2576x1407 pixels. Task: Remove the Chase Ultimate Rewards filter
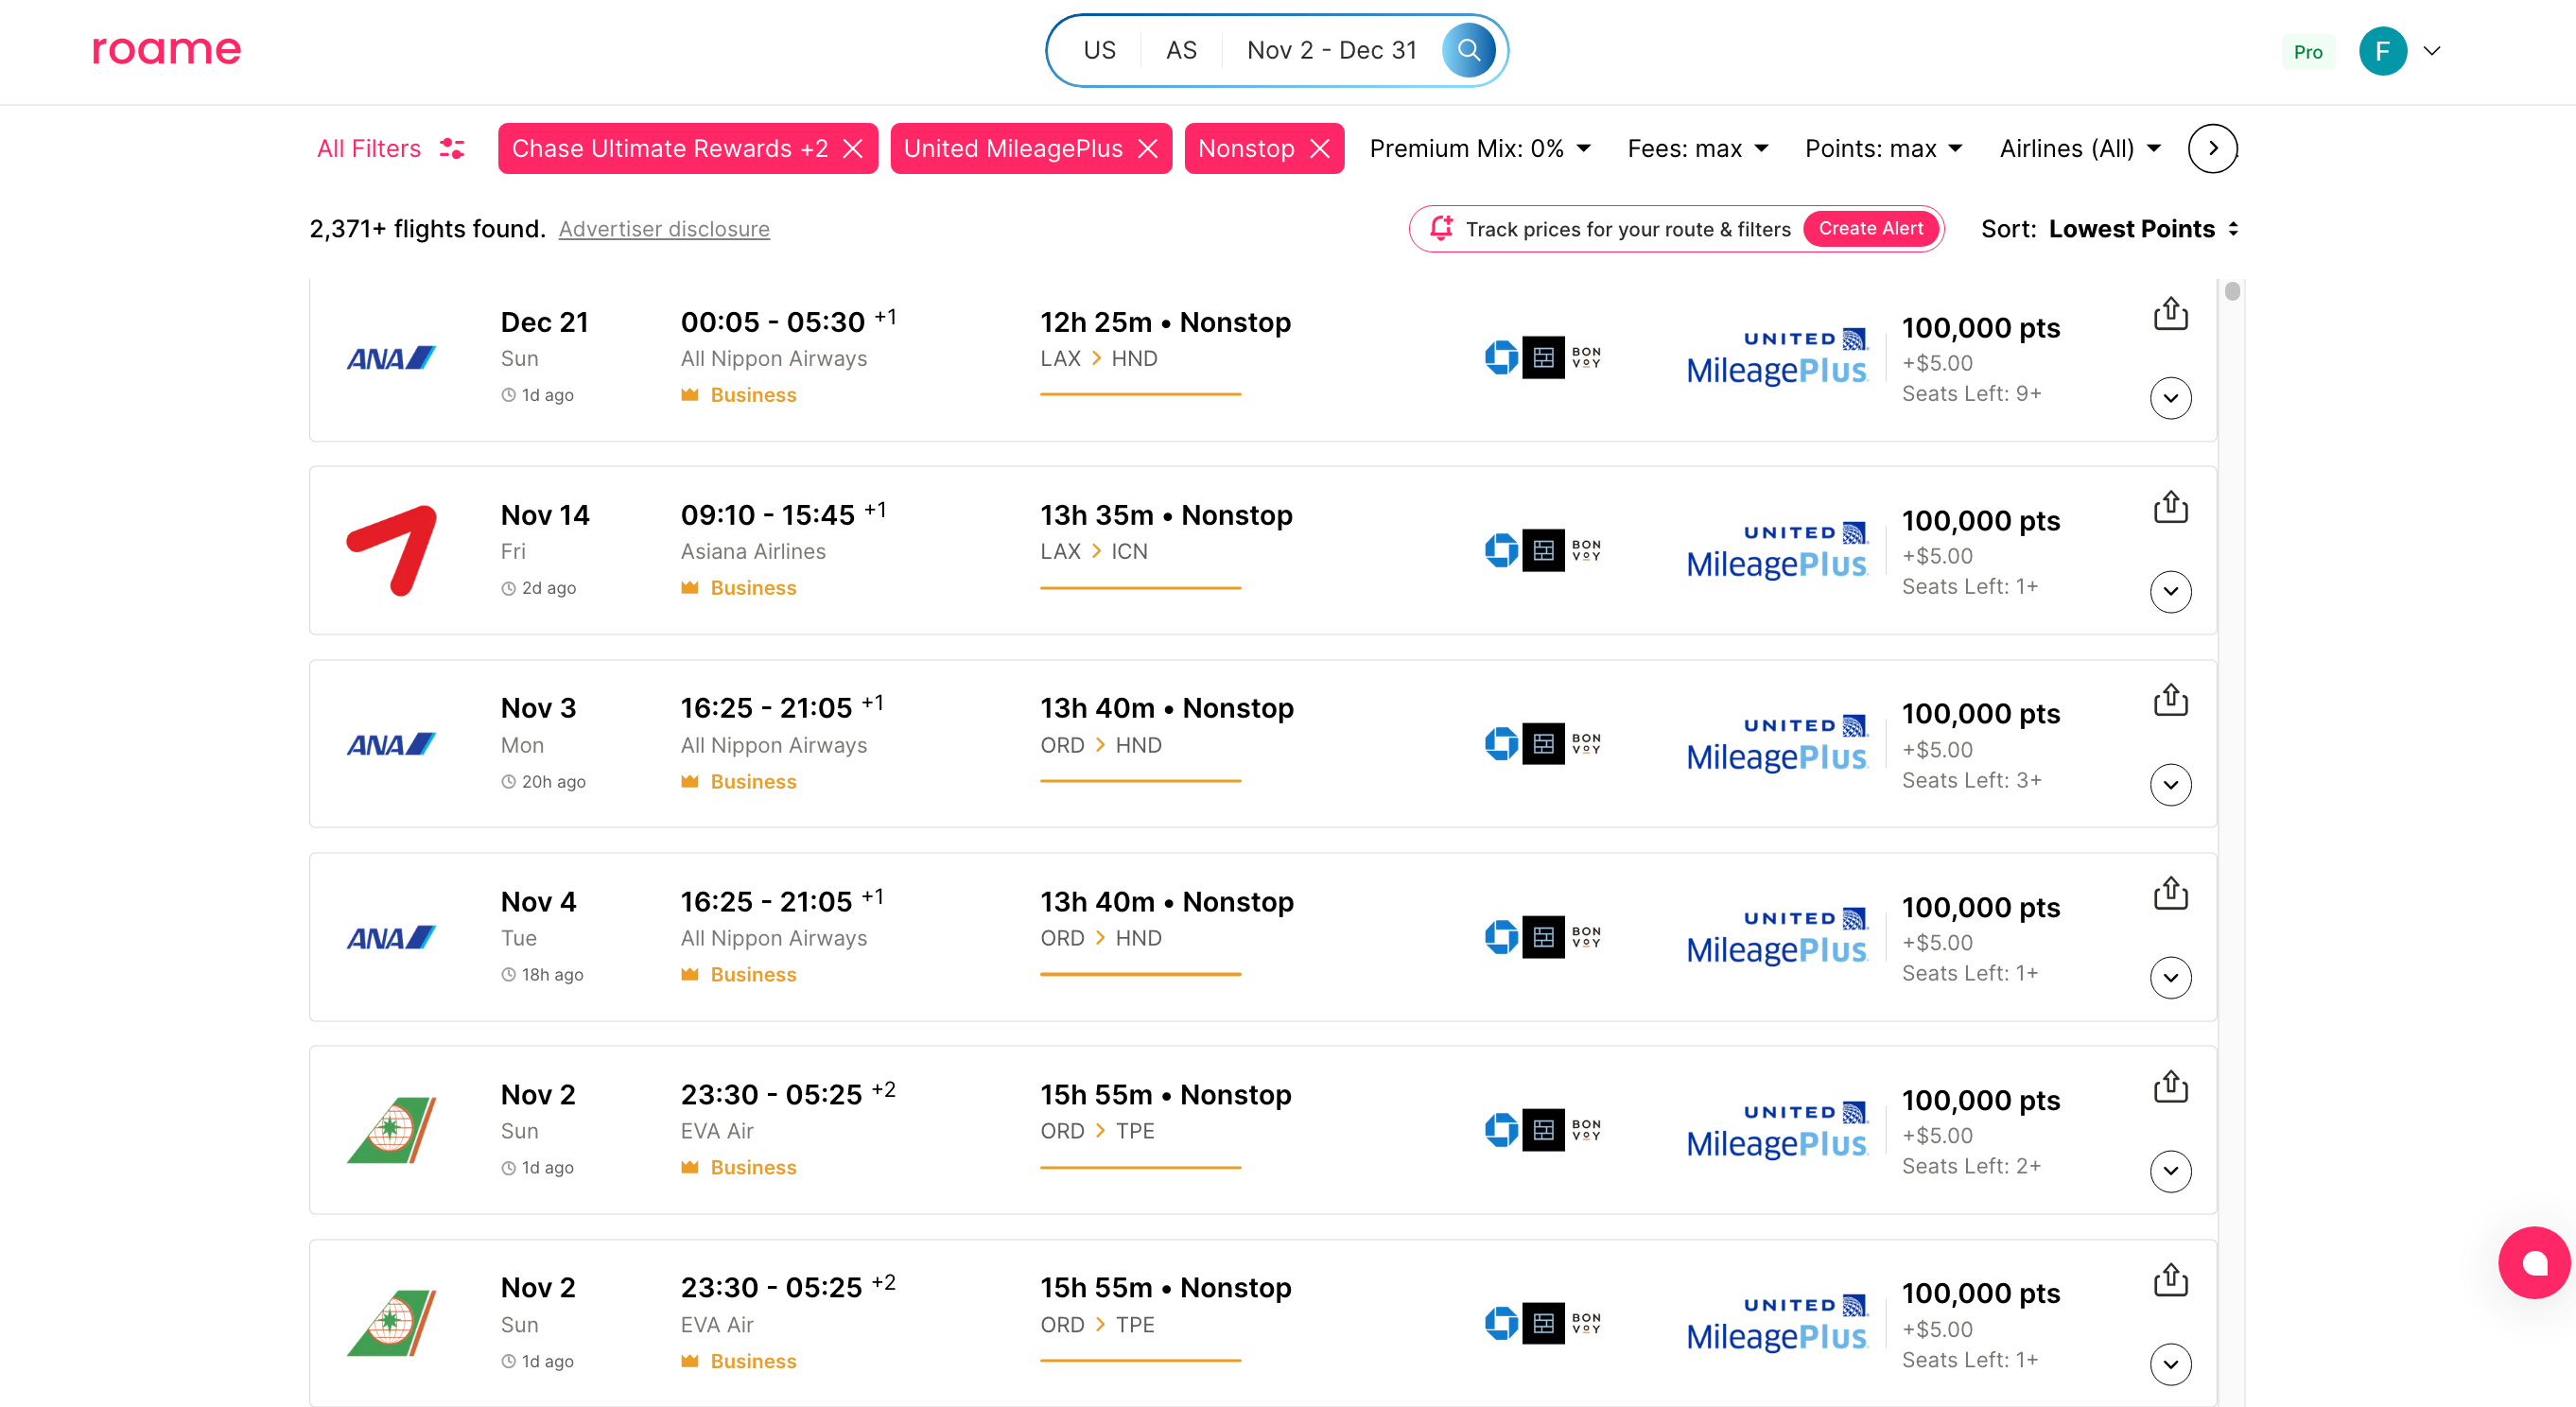tap(854, 148)
